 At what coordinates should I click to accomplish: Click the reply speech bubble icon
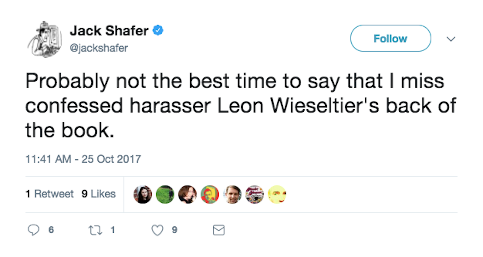[34, 230]
